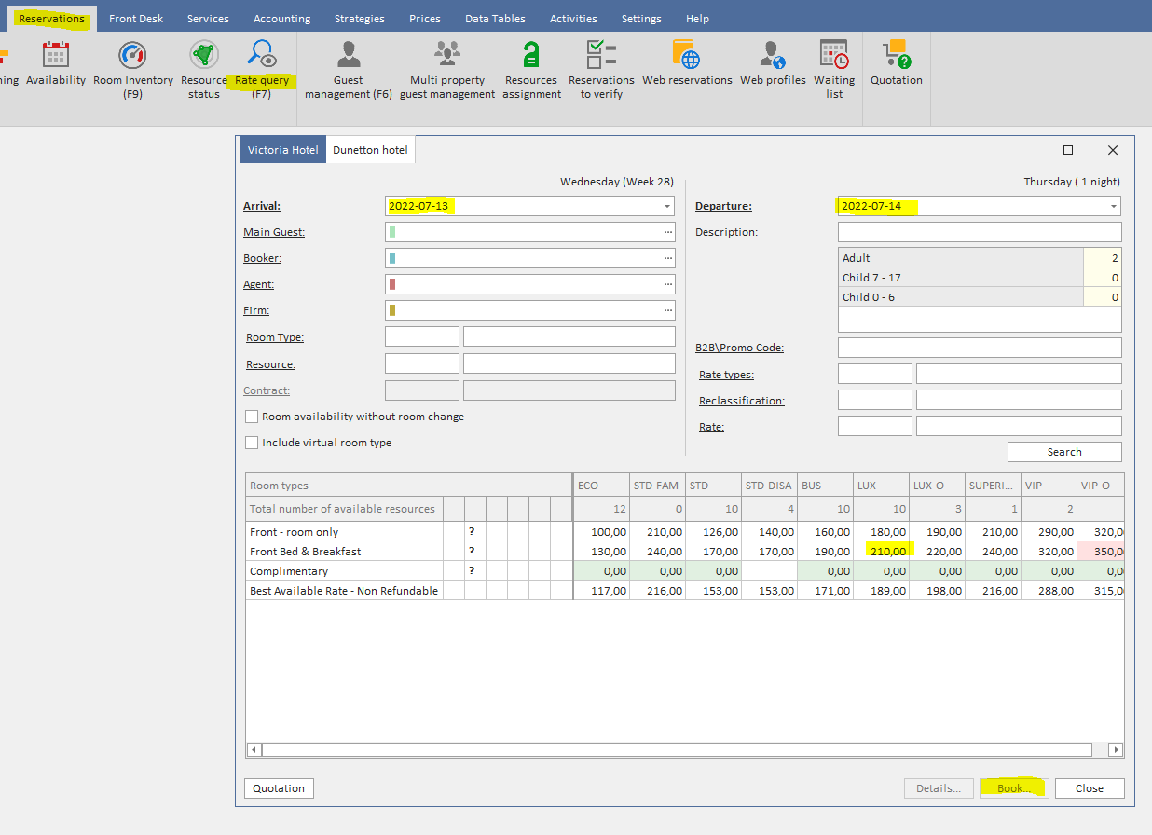Click into the Description field
This screenshot has height=835, width=1152.
[x=980, y=232]
